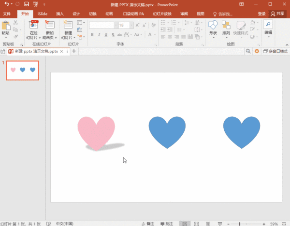290x226 pixels.
Task: Click the 登录 sign in link
Action: point(261,14)
